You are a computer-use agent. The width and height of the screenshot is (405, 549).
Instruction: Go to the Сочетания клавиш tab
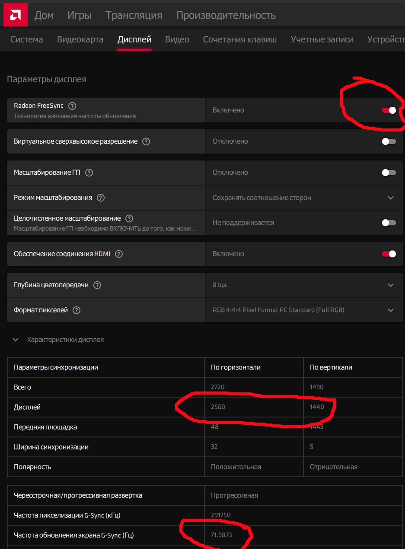point(240,40)
